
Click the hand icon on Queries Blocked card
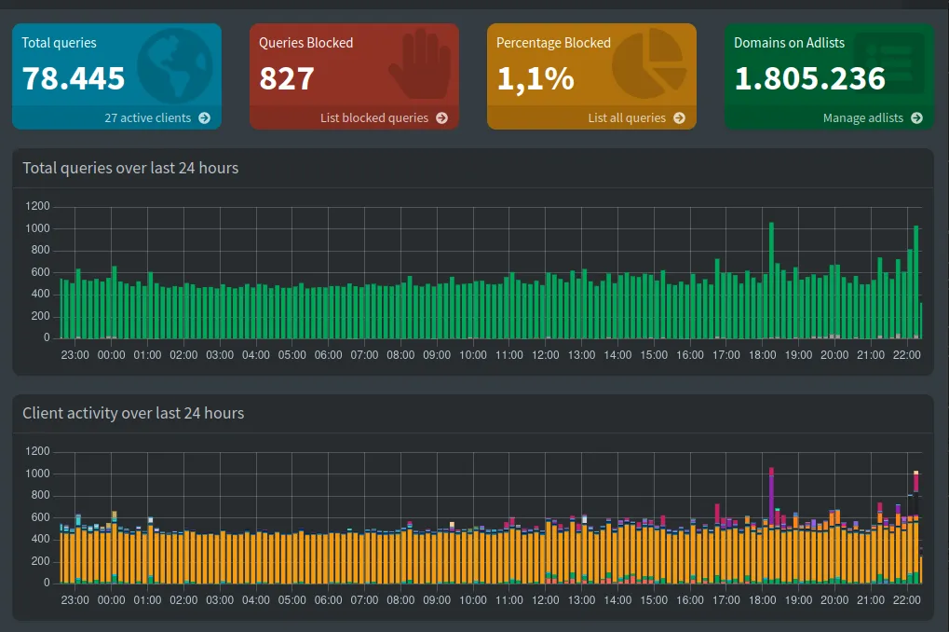(x=421, y=65)
